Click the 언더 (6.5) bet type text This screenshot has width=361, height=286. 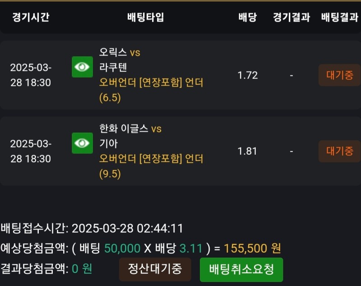[x=151, y=90]
